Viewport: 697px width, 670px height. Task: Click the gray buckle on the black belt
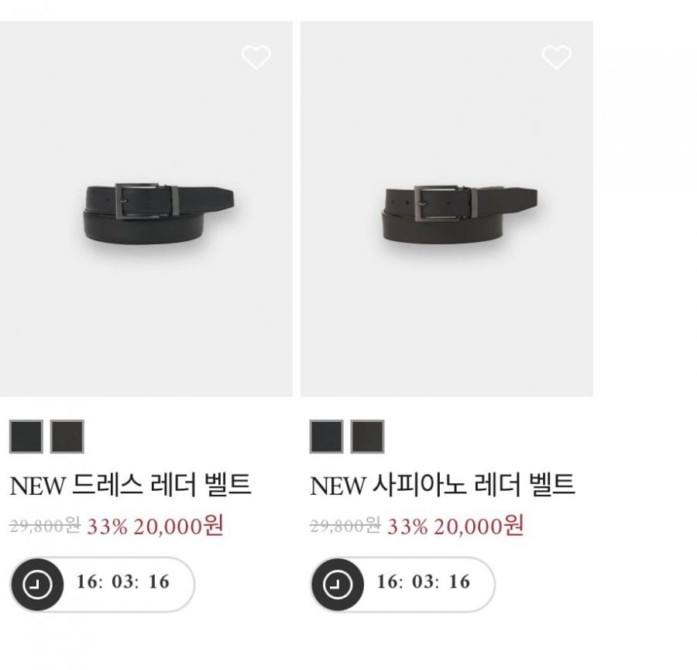pyautogui.click(x=137, y=201)
